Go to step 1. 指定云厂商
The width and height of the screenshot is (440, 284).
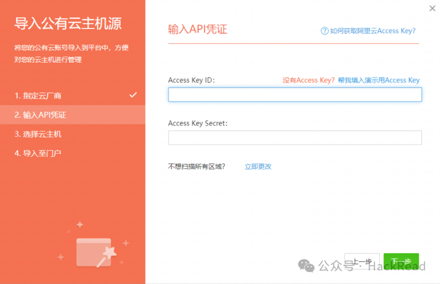click(x=38, y=96)
